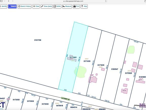
Task: Click the ruler icon on Measure
Action: (64, 6)
